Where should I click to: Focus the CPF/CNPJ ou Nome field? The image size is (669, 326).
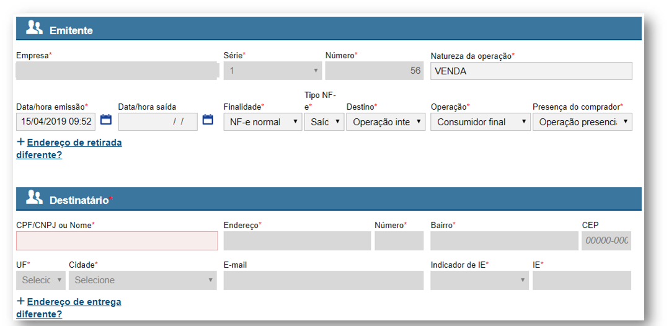tap(117, 240)
